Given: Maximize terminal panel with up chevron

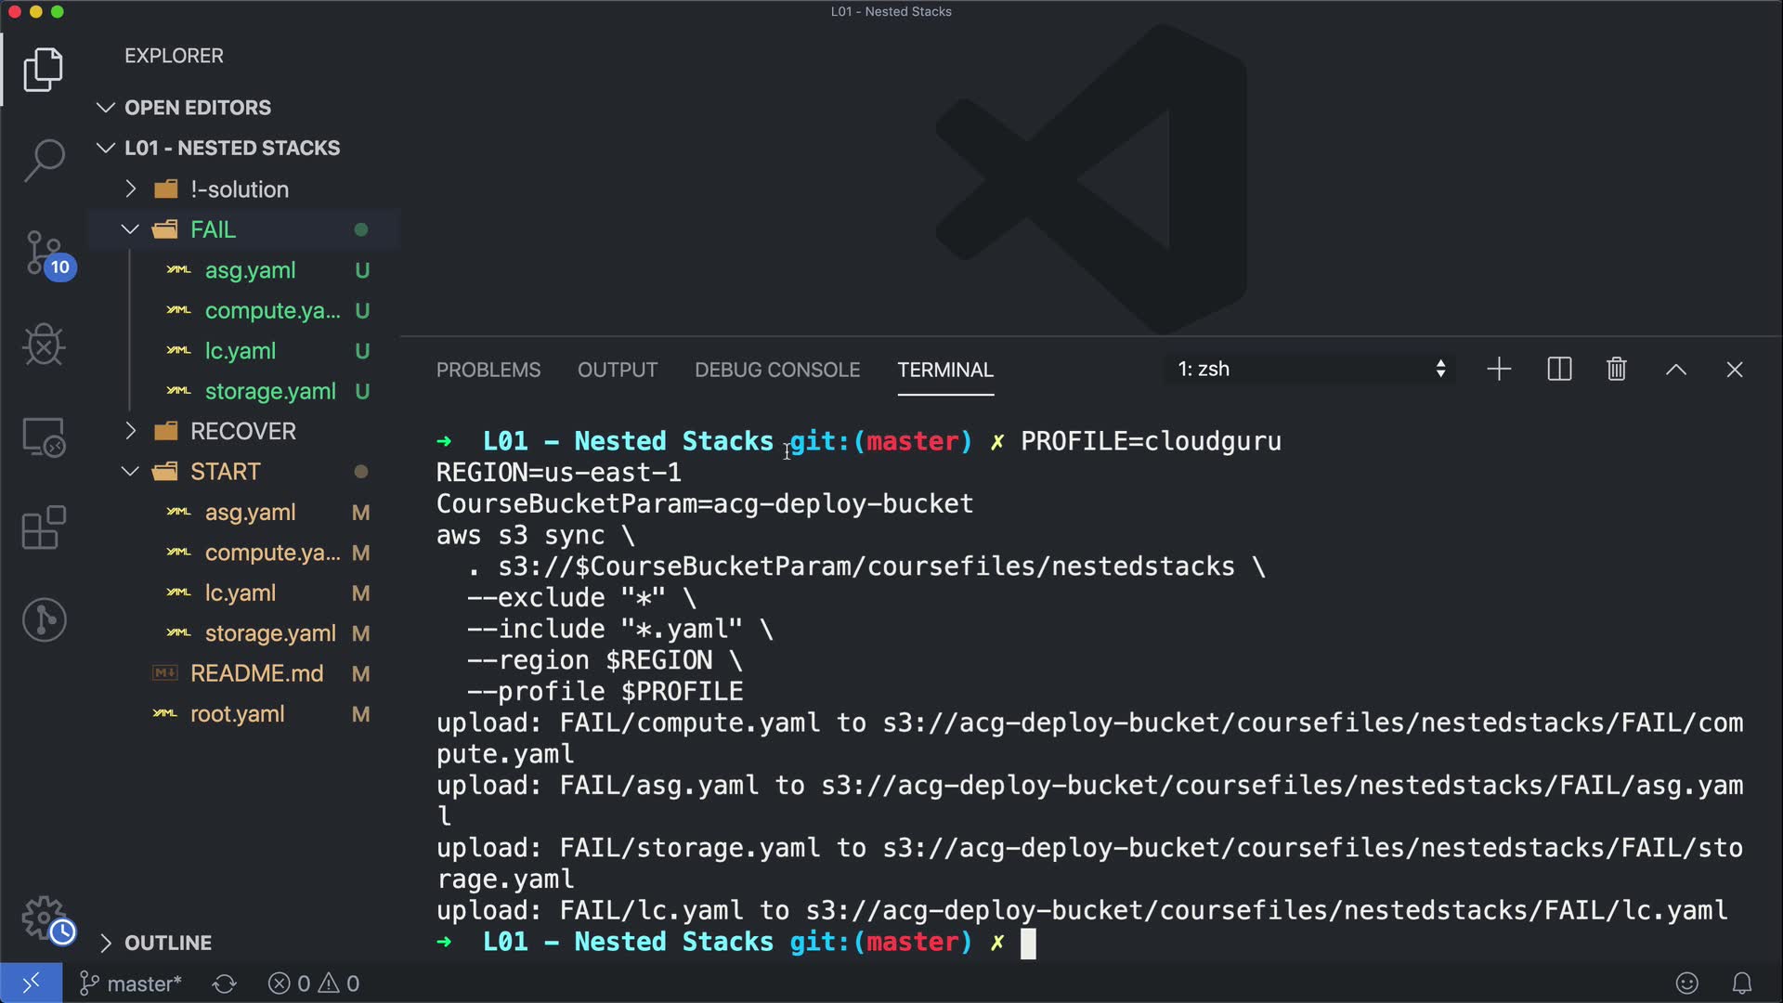Looking at the screenshot, I should [x=1675, y=370].
